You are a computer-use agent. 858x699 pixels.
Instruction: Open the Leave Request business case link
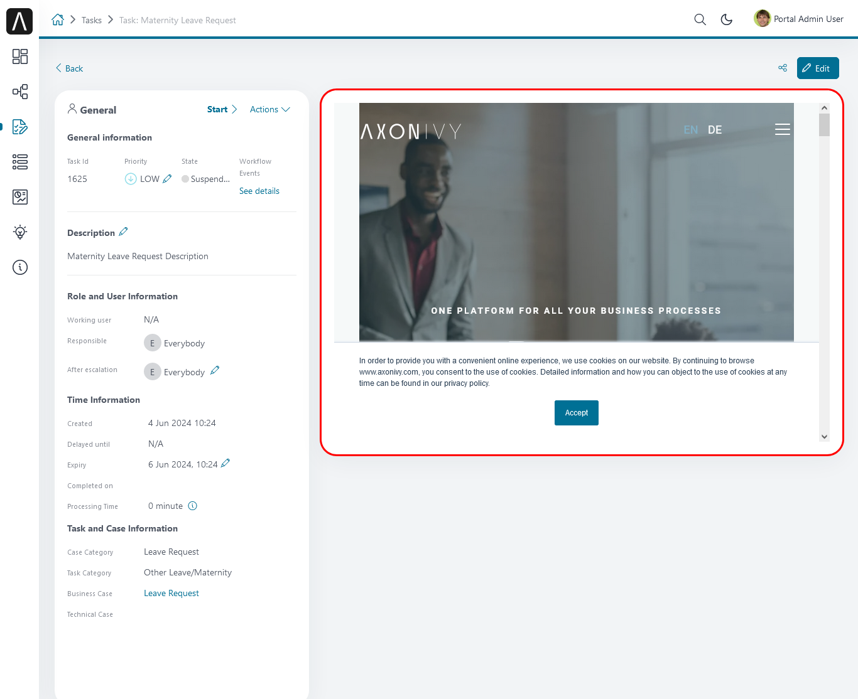(171, 593)
